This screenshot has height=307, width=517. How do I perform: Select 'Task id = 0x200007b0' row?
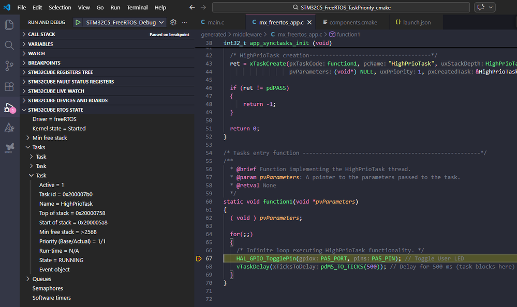coord(107,194)
